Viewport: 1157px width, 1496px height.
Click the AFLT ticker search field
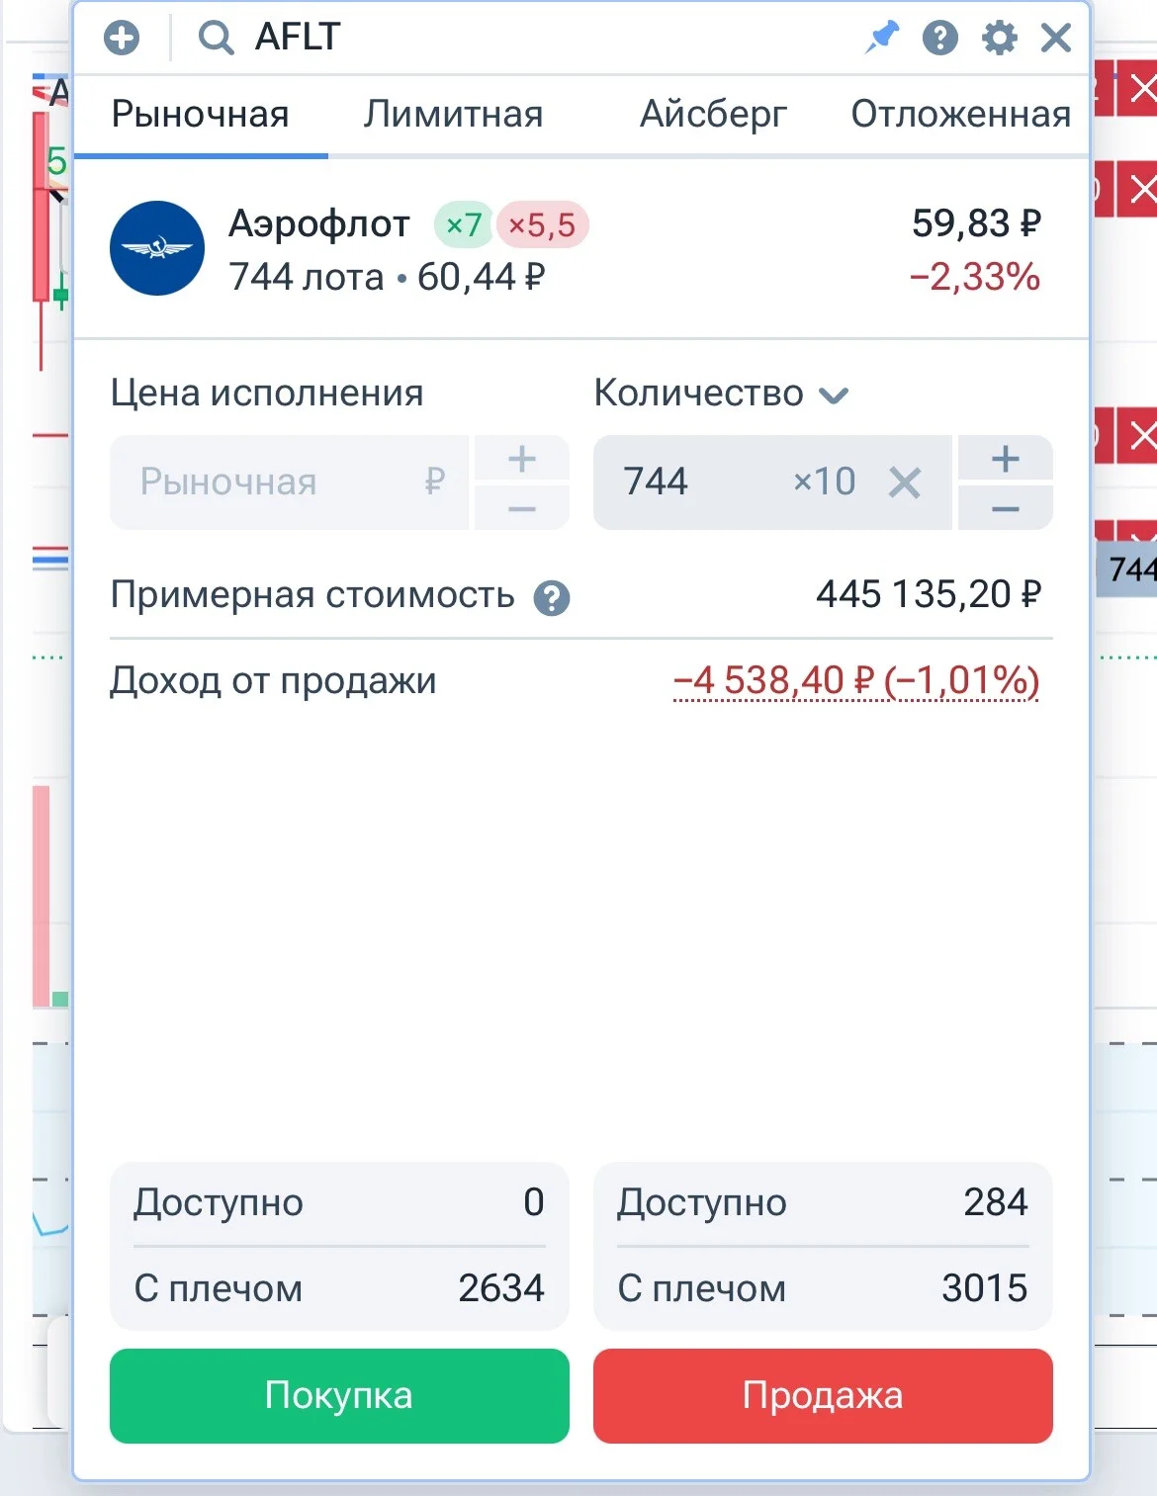pyautogui.click(x=297, y=38)
